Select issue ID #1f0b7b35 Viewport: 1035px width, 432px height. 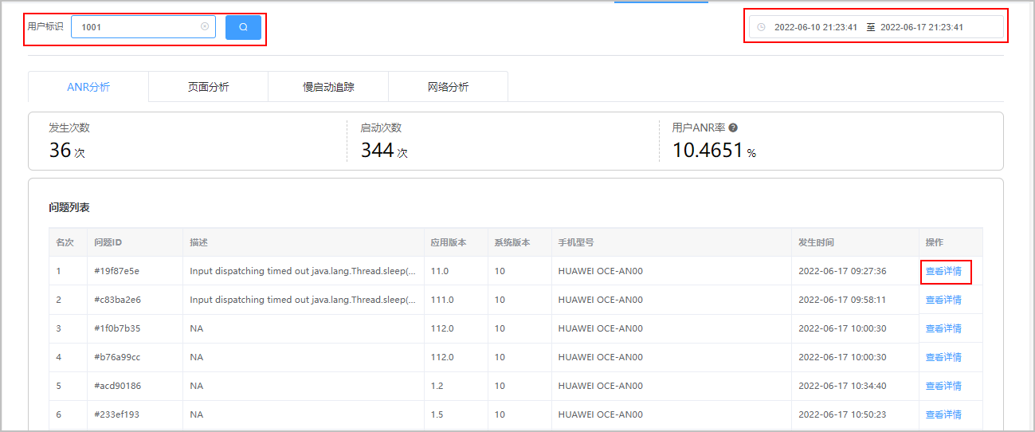[117, 328]
